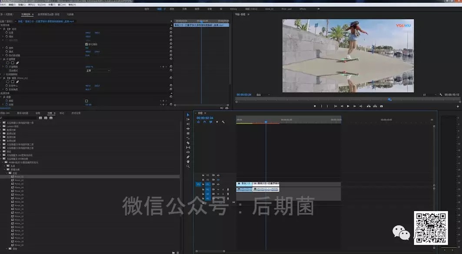Click the Export Frame camera icon
Viewport: 462px width, 254px height.
click(x=382, y=106)
